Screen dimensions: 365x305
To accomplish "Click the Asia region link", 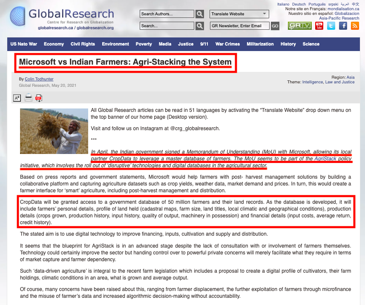I will click(351, 77).
